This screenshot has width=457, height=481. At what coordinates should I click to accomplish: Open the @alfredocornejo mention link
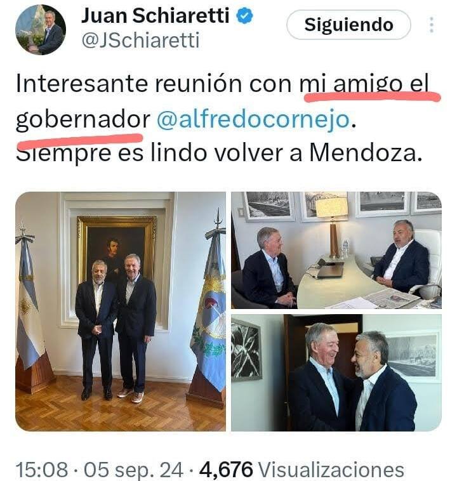[x=253, y=119]
